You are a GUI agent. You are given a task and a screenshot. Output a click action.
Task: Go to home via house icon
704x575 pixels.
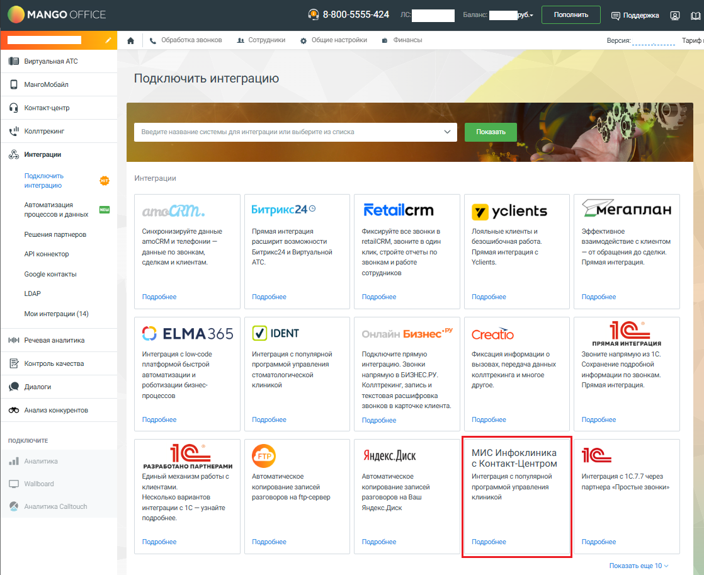(x=130, y=41)
